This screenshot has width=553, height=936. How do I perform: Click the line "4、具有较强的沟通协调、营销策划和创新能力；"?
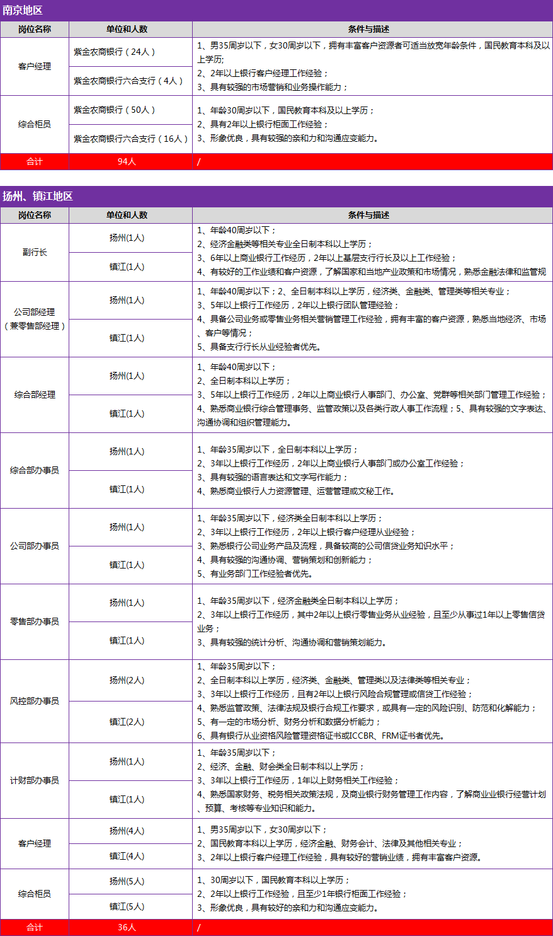pyautogui.click(x=285, y=560)
